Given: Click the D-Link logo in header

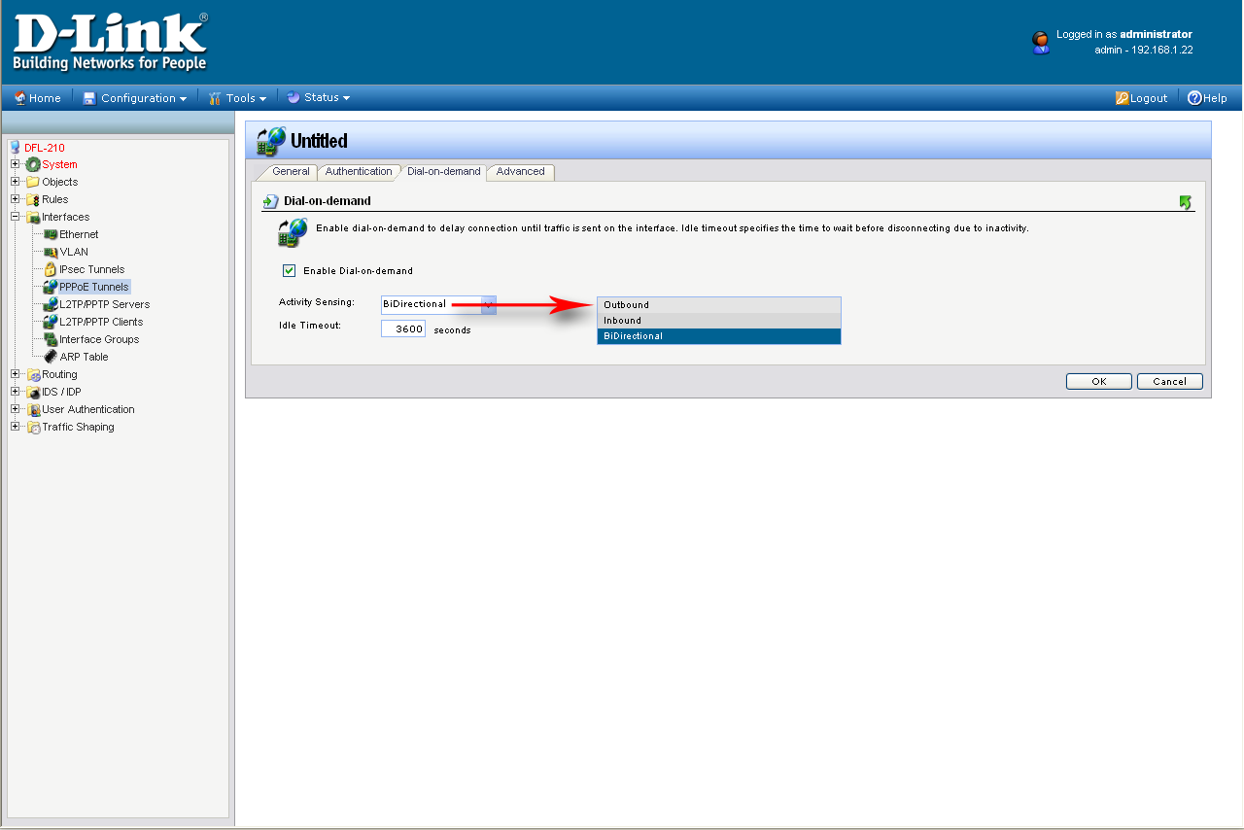Looking at the screenshot, I should pos(110,42).
